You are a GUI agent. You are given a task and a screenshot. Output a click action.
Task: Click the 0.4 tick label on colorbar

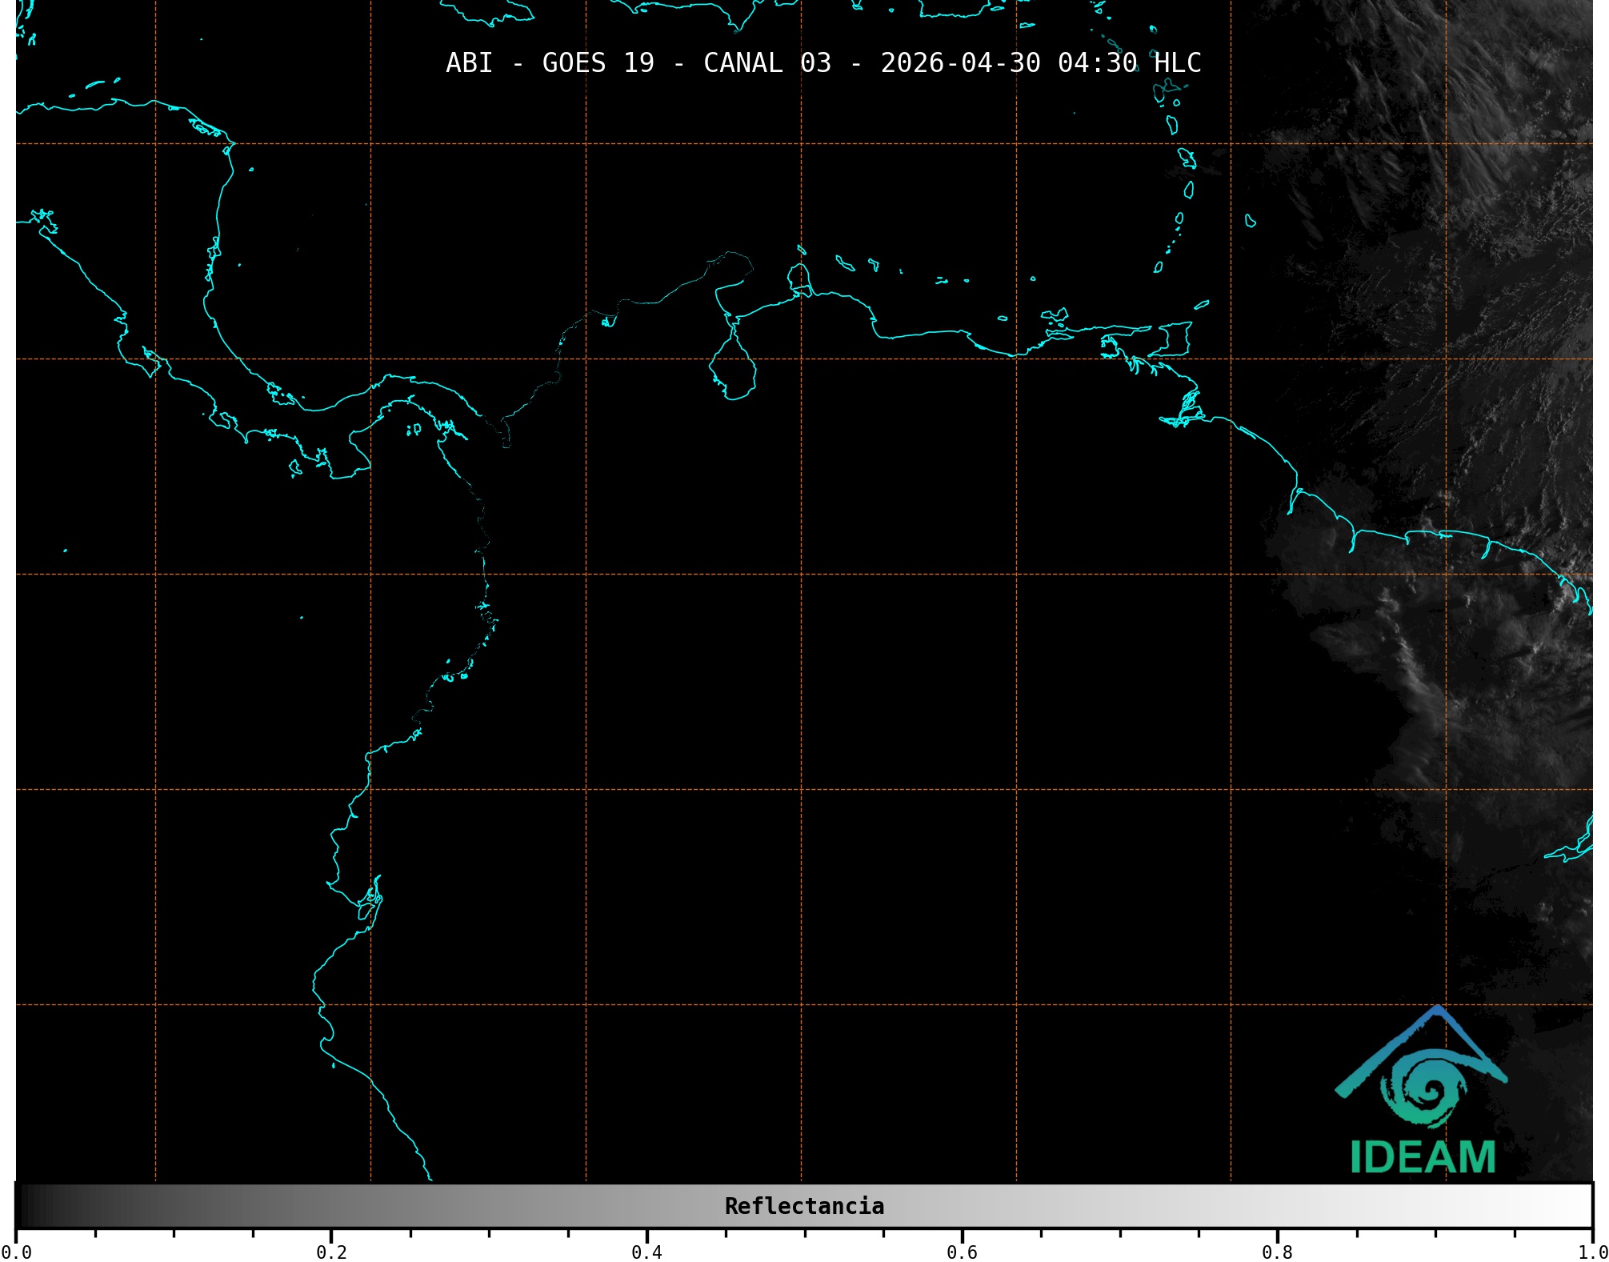point(646,1252)
